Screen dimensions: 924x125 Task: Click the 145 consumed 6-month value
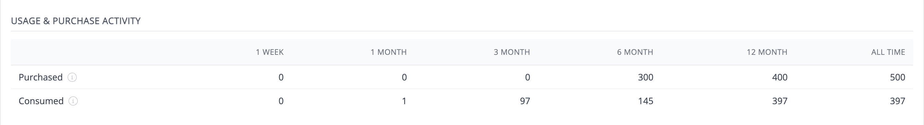646,101
